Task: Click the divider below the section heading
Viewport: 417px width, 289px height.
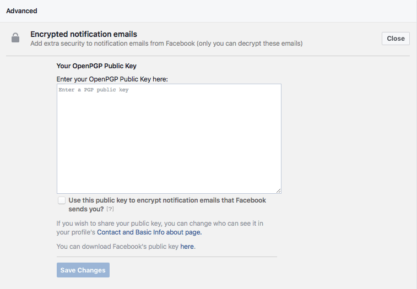Action: (x=208, y=56)
